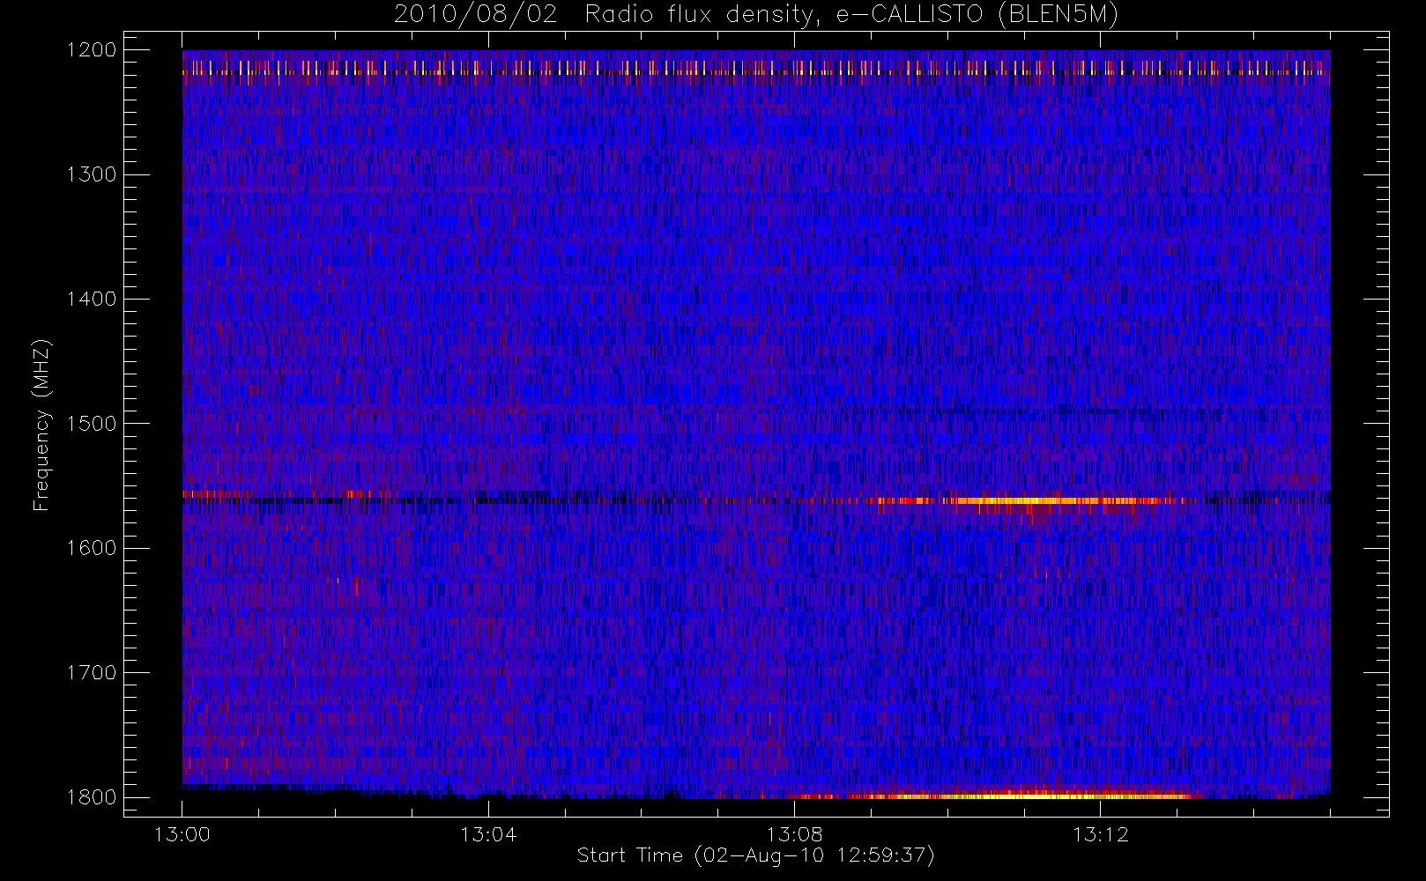This screenshot has height=881, width=1426.
Task: Click the 1400 frequency tick label
Action: point(92,300)
